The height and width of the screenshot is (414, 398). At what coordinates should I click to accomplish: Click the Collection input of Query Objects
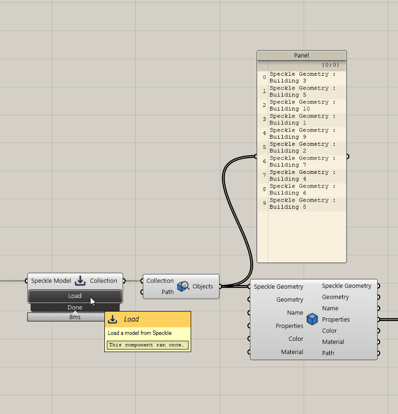click(160, 281)
